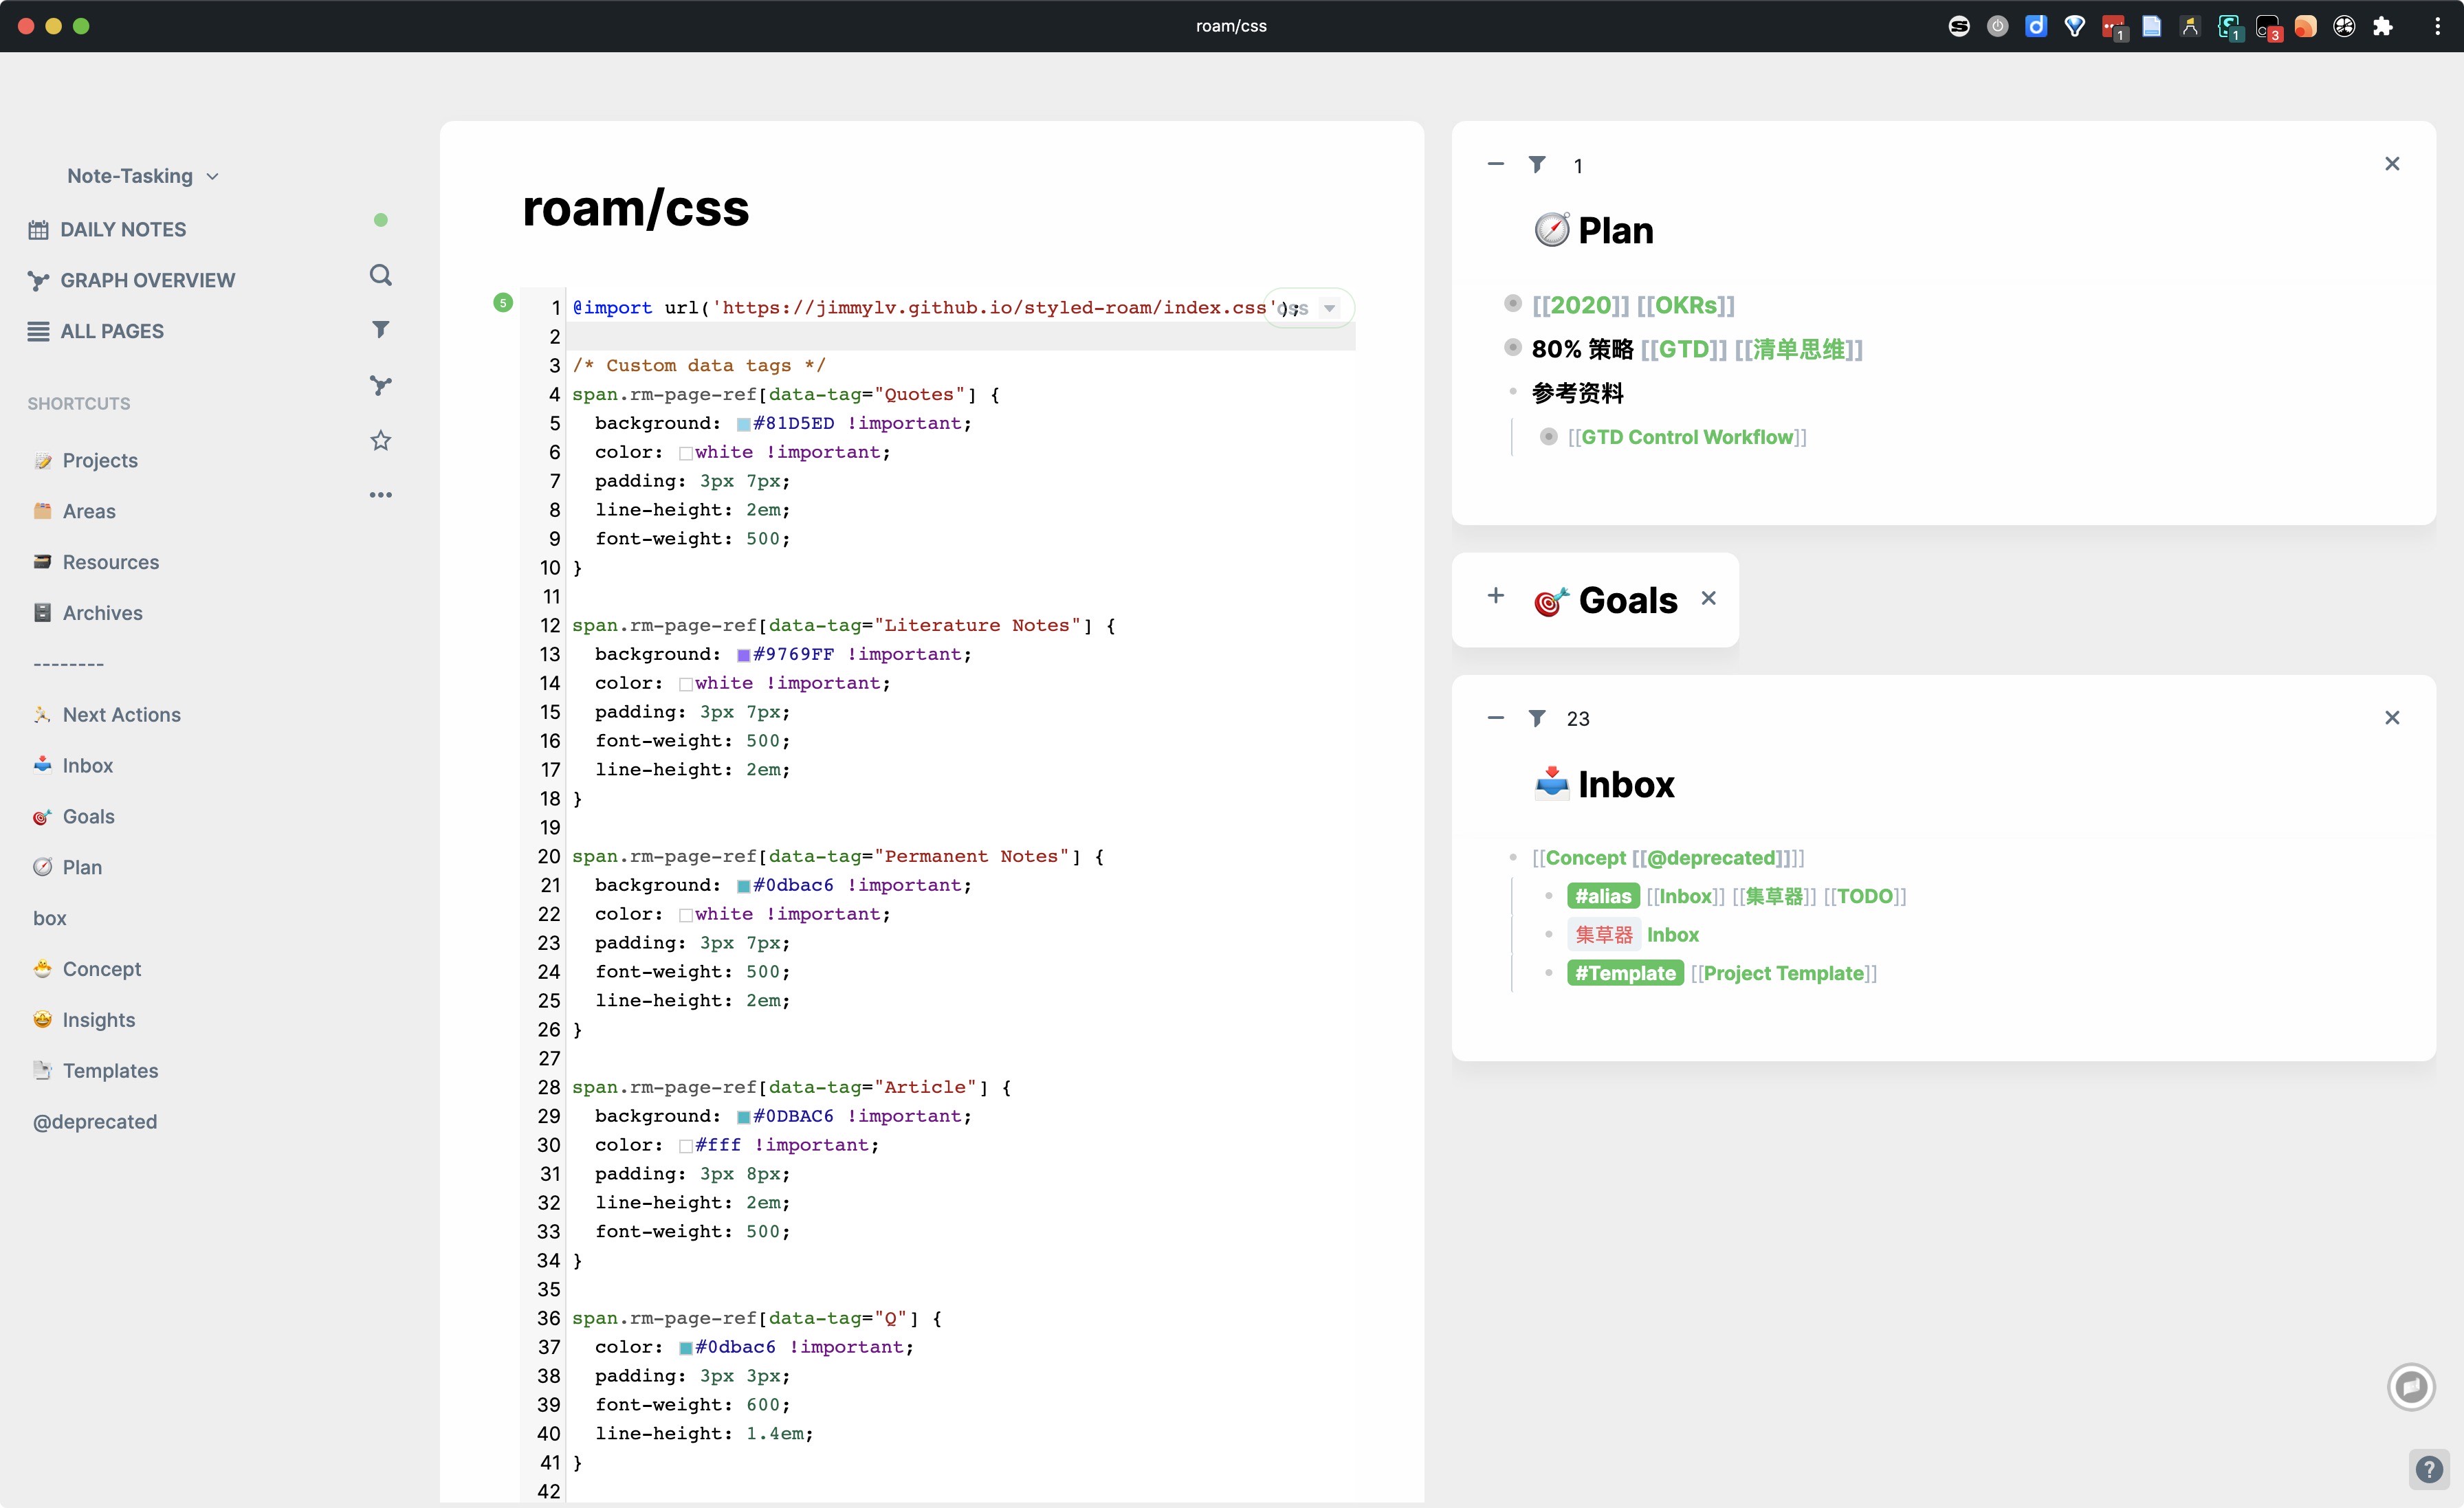The image size is (2464, 1508).
Task: Click the chat bubble icon
Action: pyautogui.click(x=2411, y=1387)
